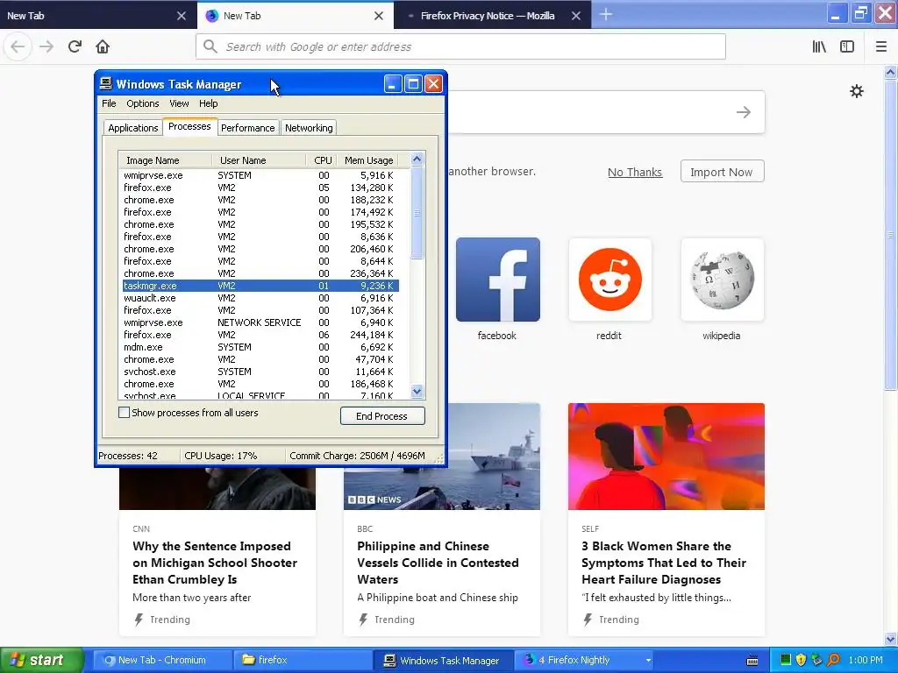Click the No Thanks link
This screenshot has width=898, height=673.
635,173
